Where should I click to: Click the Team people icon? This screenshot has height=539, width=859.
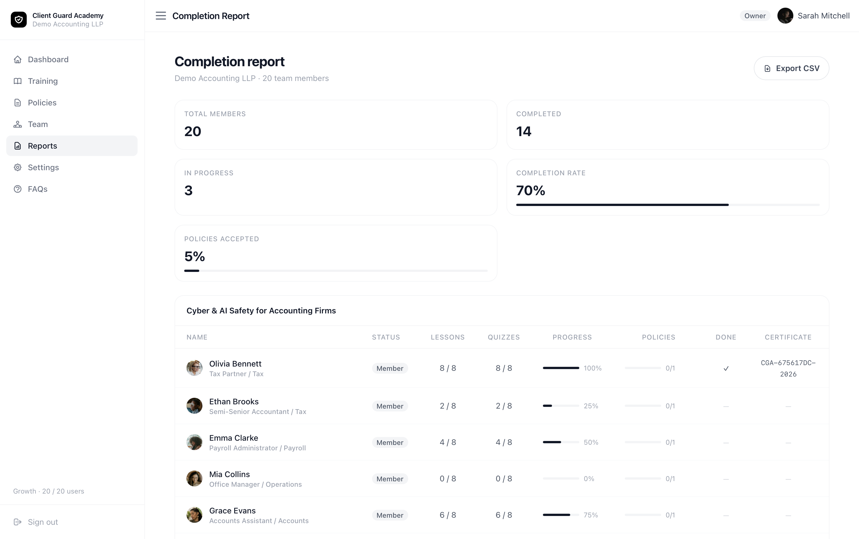click(x=17, y=124)
